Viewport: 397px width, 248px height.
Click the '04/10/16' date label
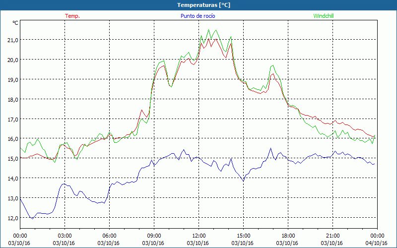pos(377,243)
